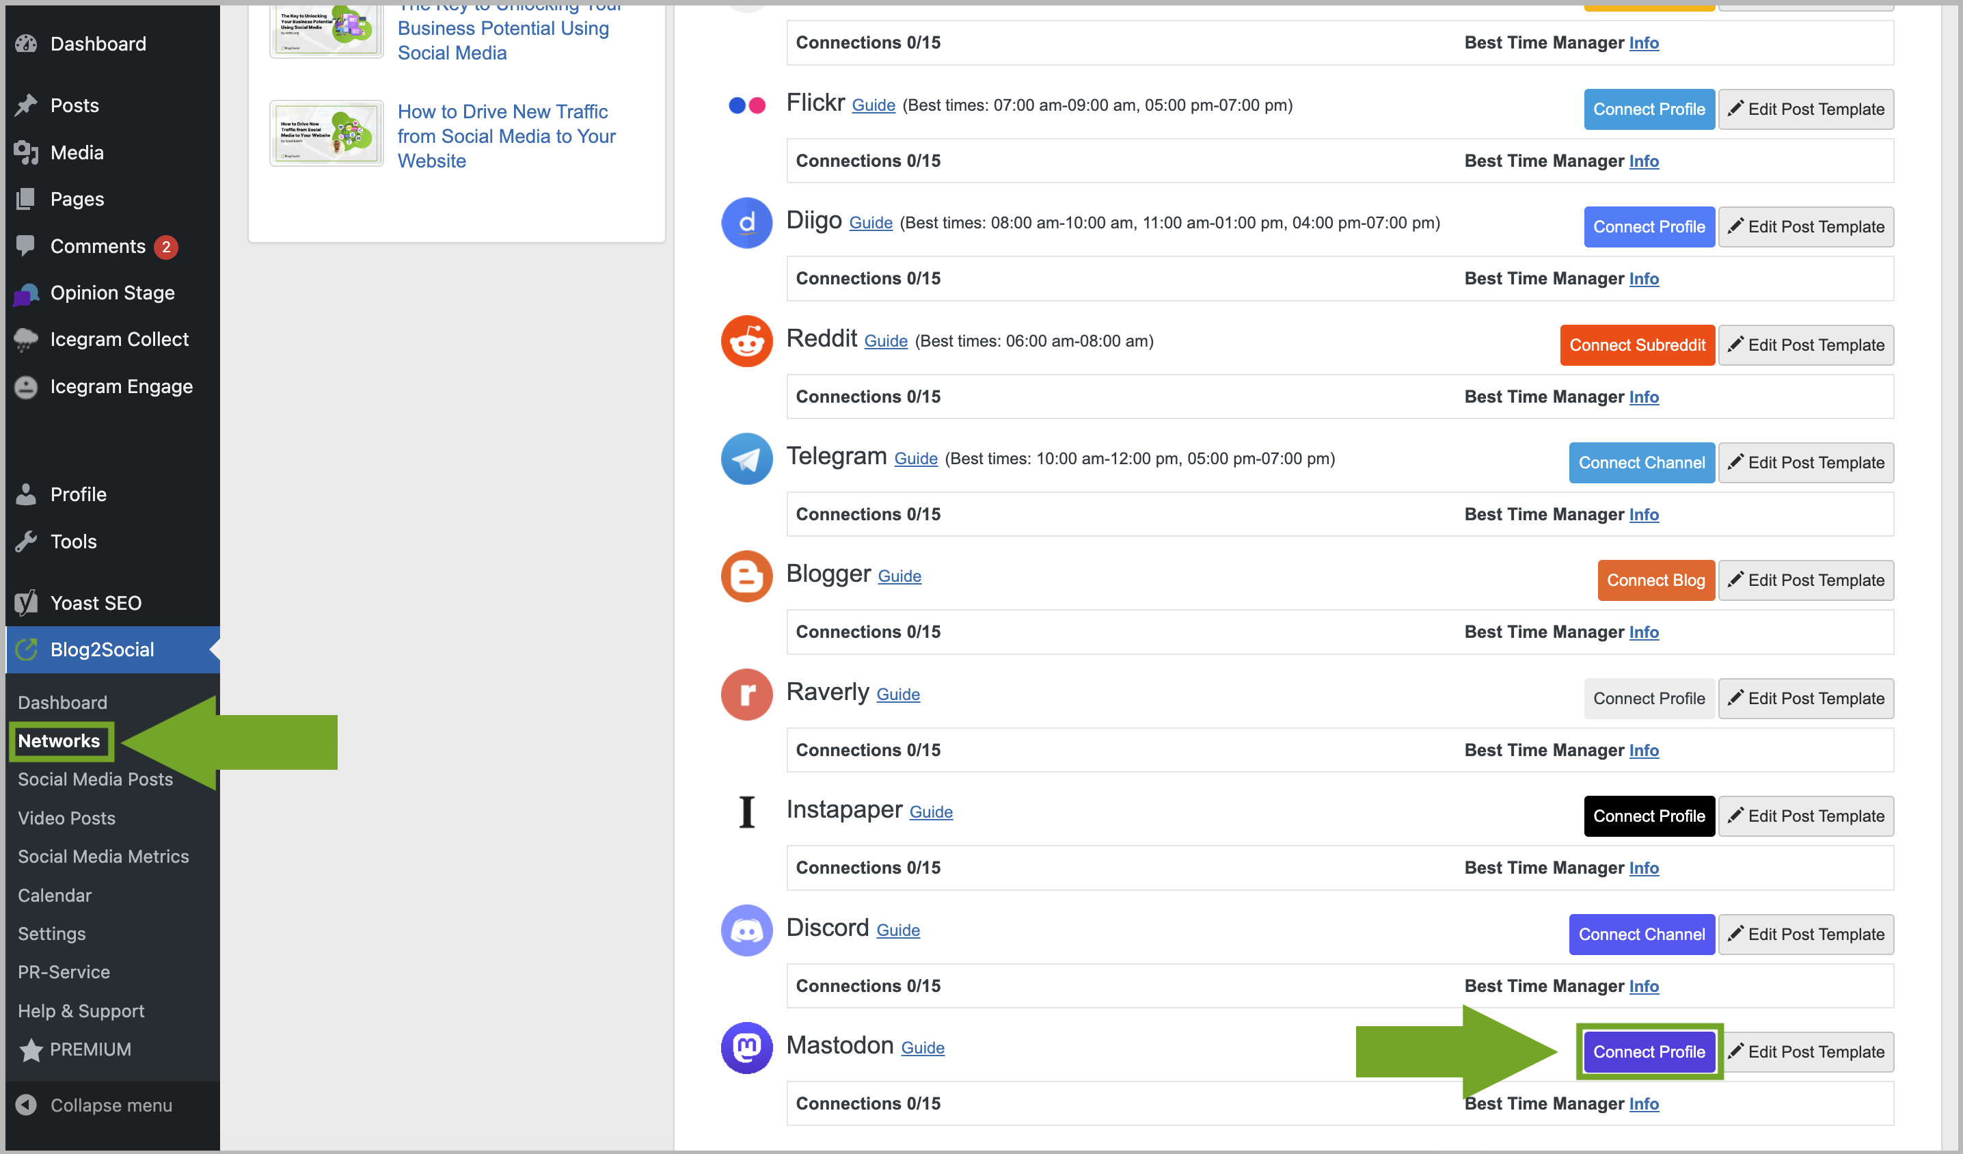Image resolution: width=1963 pixels, height=1154 pixels.
Task: Open the Reddit Guide link
Action: pos(886,341)
